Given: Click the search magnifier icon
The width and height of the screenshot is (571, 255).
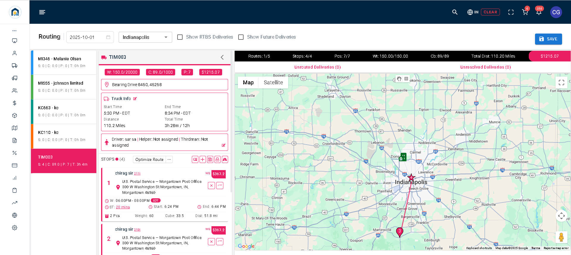Looking at the screenshot, I should click(455, 12).
